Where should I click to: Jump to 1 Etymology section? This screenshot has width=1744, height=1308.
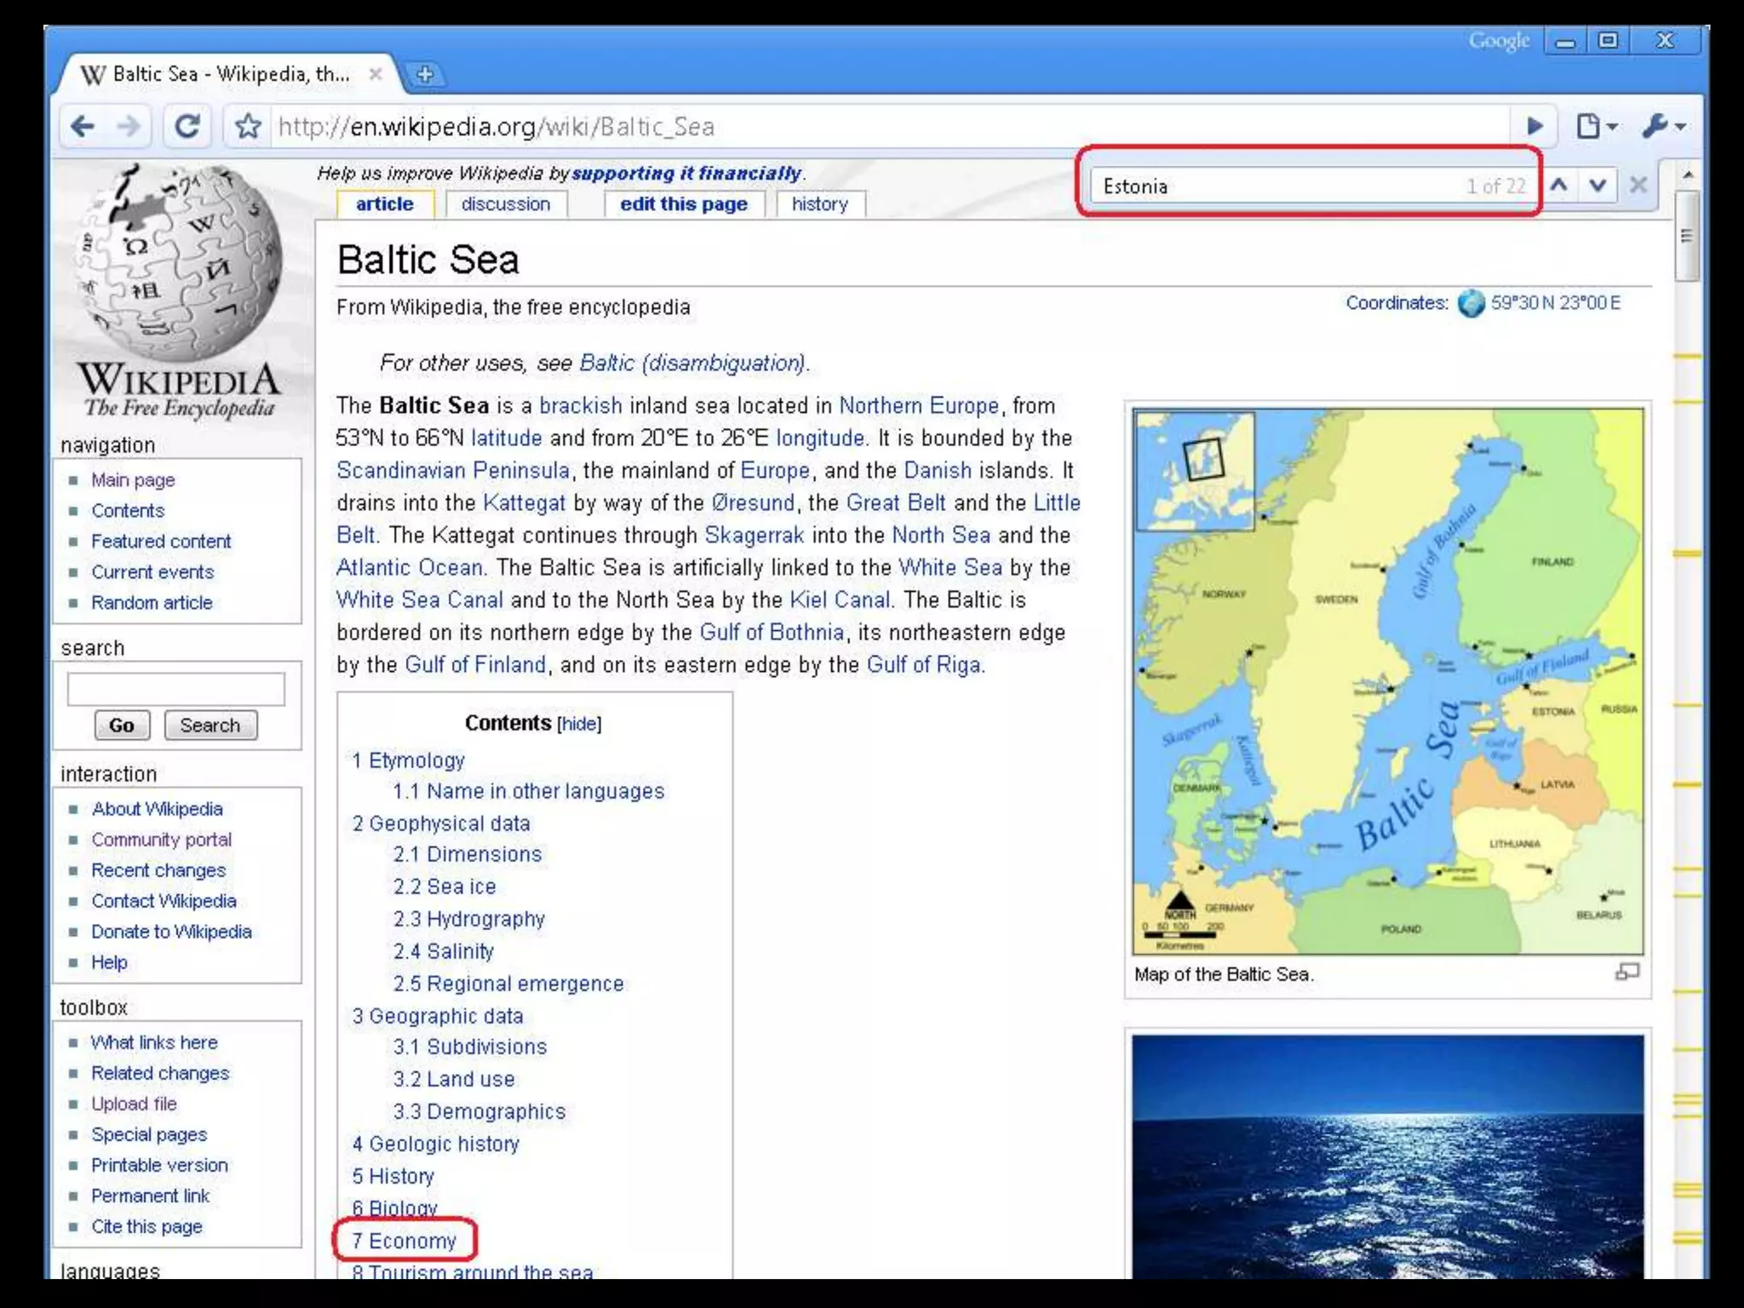click(409, 760)
